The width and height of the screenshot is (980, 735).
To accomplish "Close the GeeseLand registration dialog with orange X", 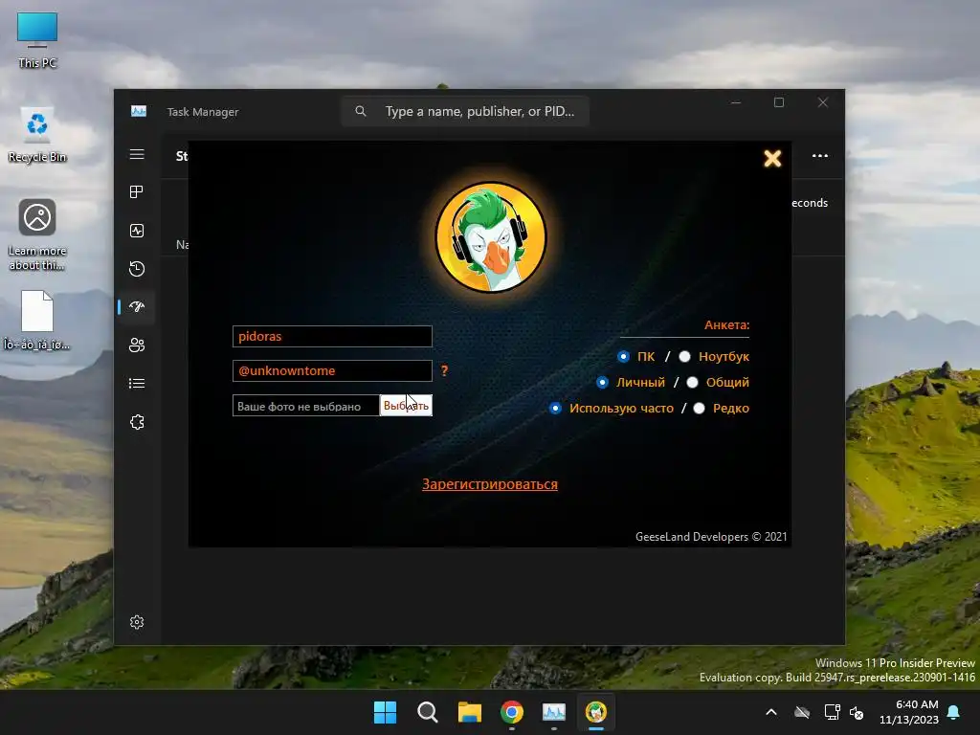I will coord(772,158).
